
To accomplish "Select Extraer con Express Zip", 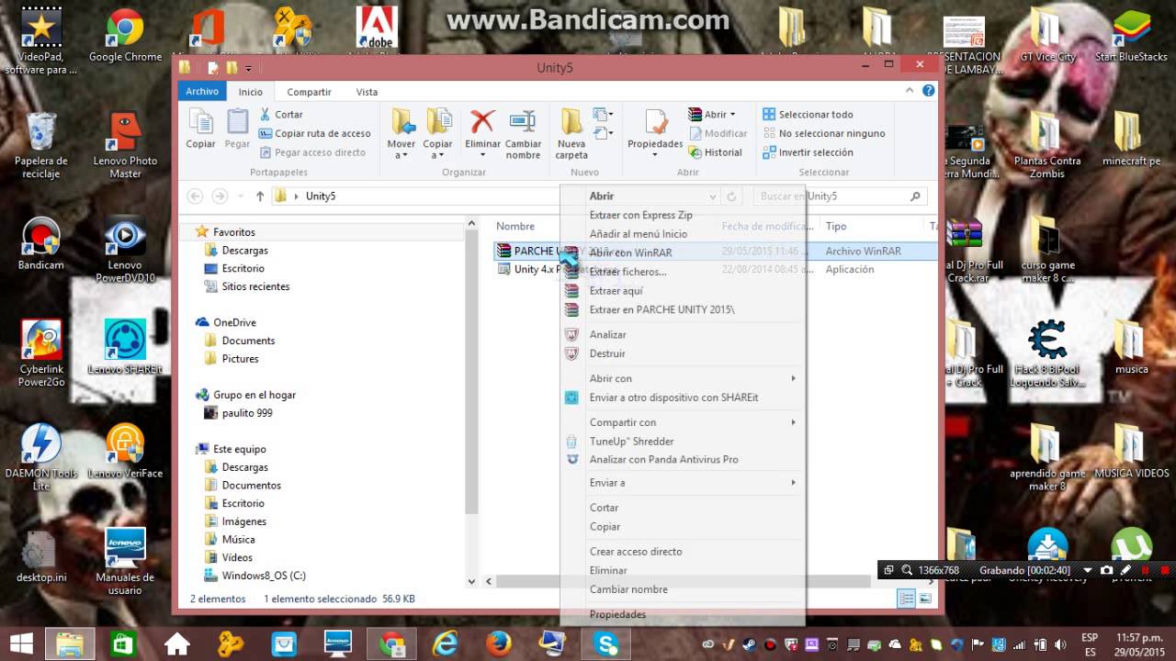I will 683,215.
